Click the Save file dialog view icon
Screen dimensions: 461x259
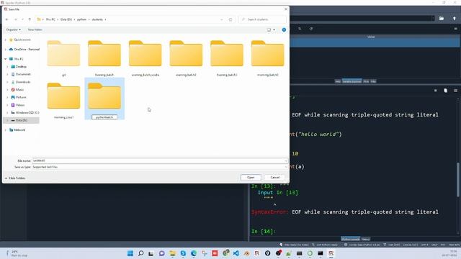(269, 29)
